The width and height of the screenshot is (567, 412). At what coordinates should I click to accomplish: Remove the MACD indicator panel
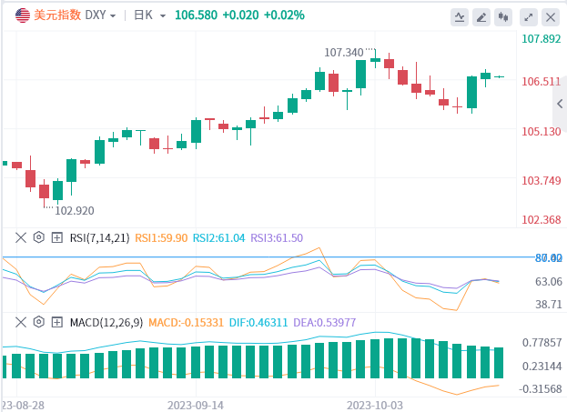20,322
